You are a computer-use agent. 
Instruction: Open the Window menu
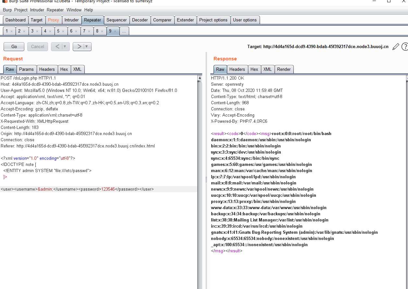coord(74,10)
